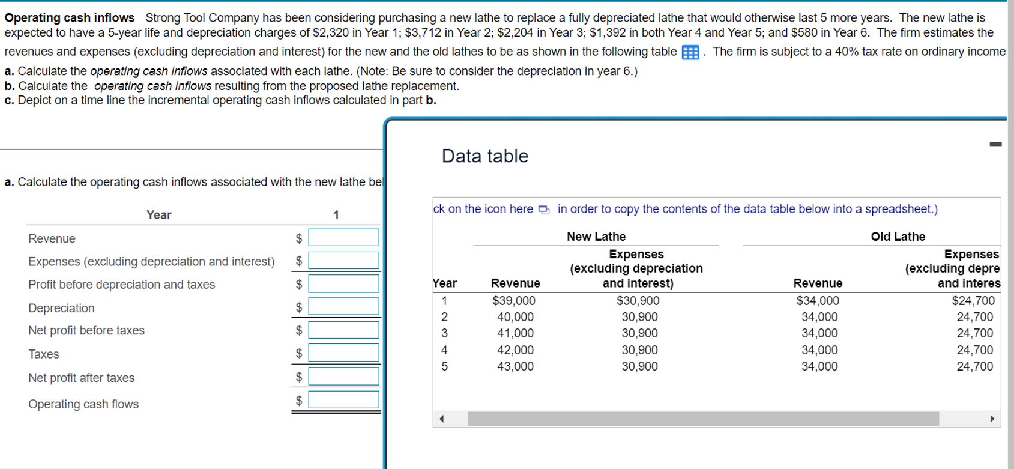Click New Lathe revenue 40,000 cell
The image size is (1014, 469).
click(x=515, y=317)
